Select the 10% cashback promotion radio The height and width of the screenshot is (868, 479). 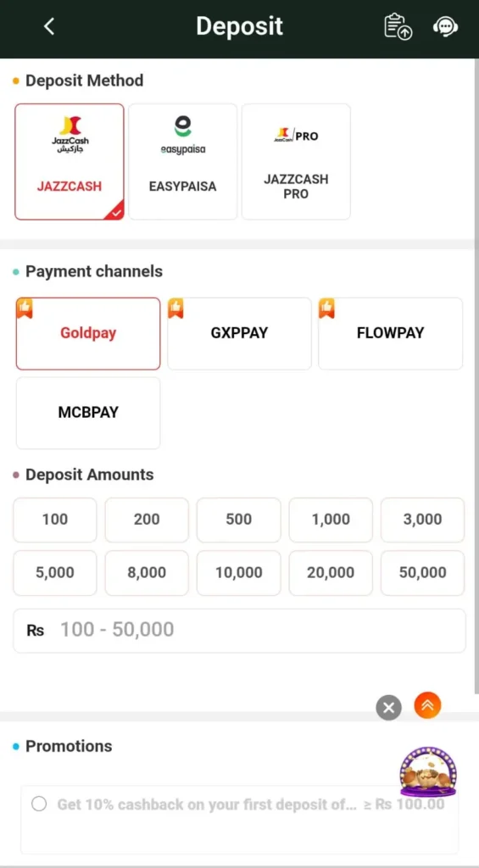(x=39, y=804)
